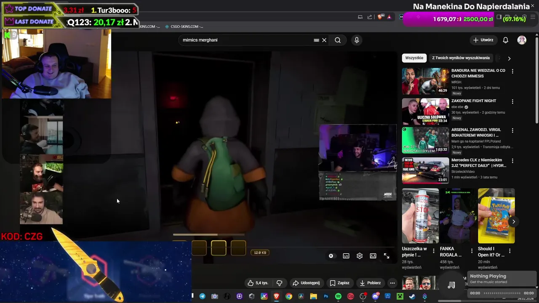
Task: Open the on-screen keyboard icon in search box
Action: click(316, 40)
